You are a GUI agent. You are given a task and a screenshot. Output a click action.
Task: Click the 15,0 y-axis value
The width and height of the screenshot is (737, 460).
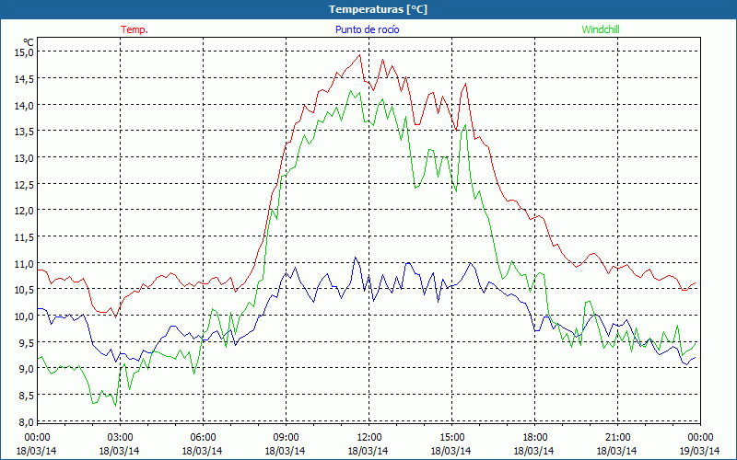click(26, 52)
